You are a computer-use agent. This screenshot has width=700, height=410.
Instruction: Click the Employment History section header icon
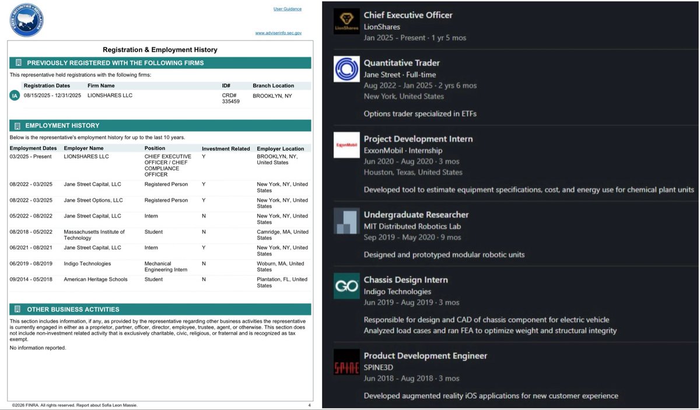tap(19, 125)
